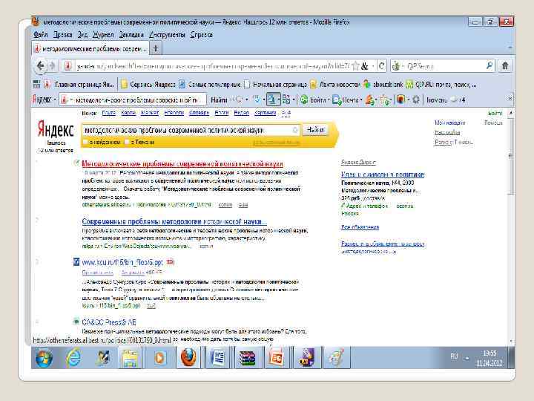Open PowerPoint on the taskbar

click(x=276, y=358)
